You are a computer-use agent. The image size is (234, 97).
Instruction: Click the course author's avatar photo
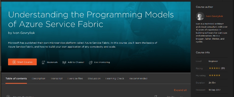pos(200,16)
